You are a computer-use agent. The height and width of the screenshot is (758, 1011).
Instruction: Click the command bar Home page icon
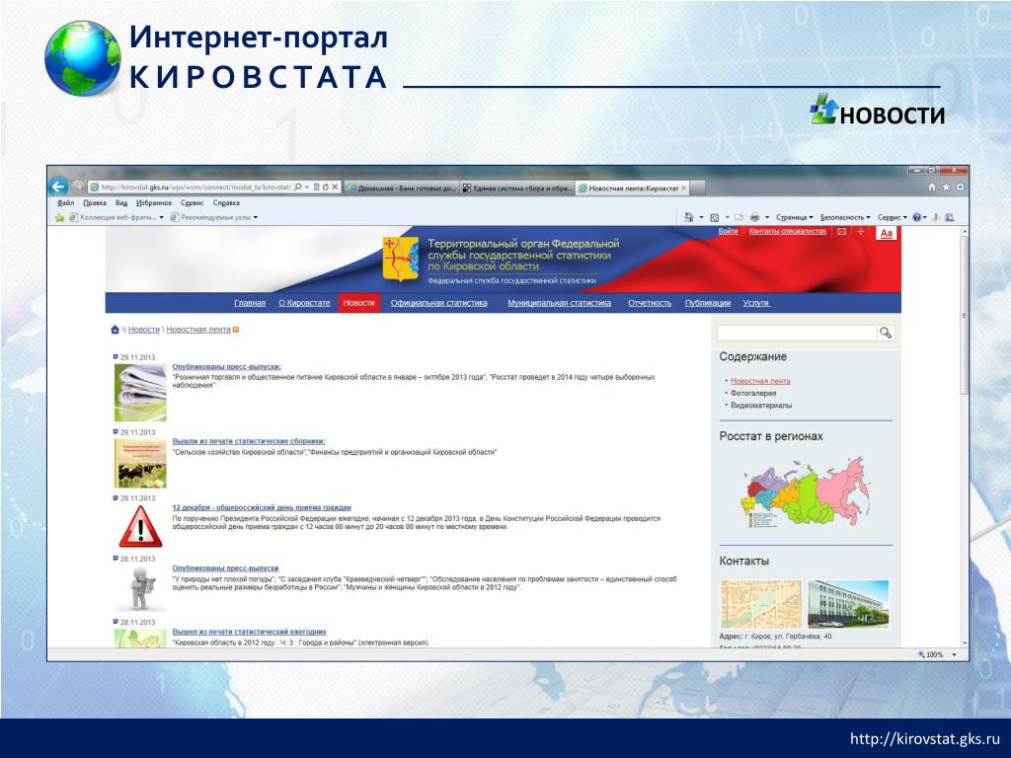coord(688,217)
